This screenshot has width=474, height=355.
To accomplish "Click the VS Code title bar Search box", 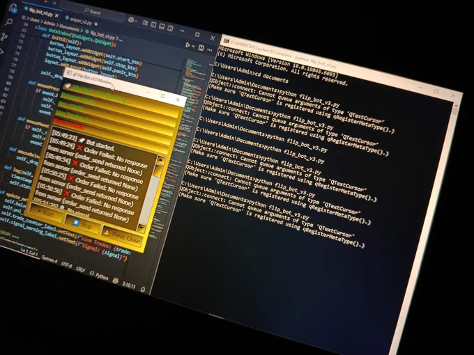I will click(93, 12).
